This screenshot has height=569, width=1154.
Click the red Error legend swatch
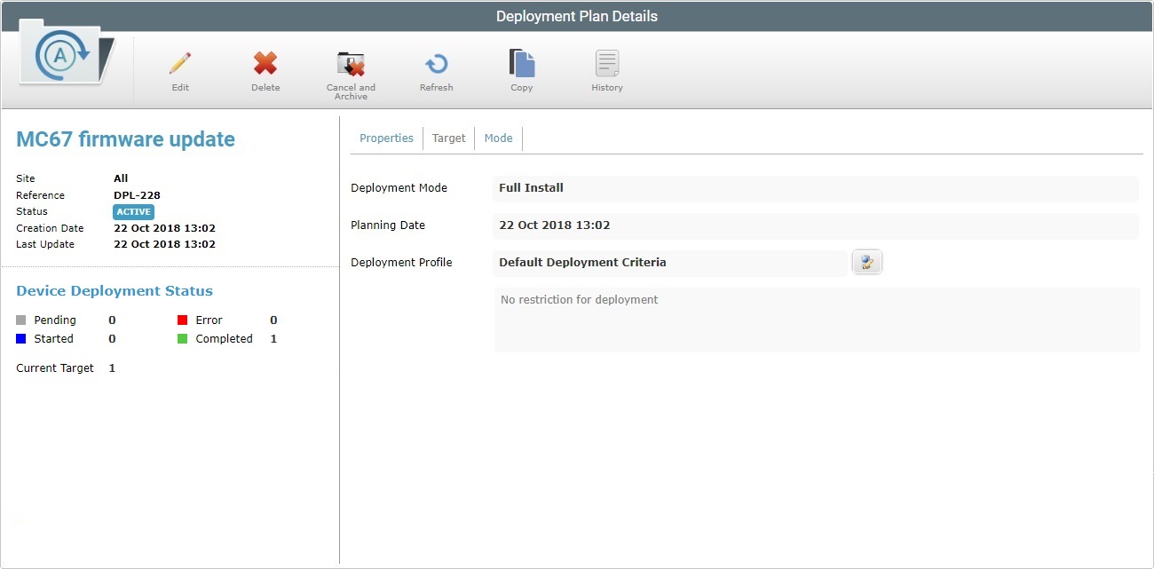tap(182, 320)
